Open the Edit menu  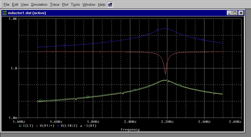15,5
